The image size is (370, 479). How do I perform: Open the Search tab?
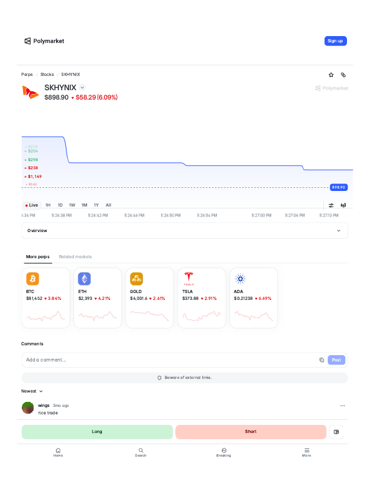[141, 452]
